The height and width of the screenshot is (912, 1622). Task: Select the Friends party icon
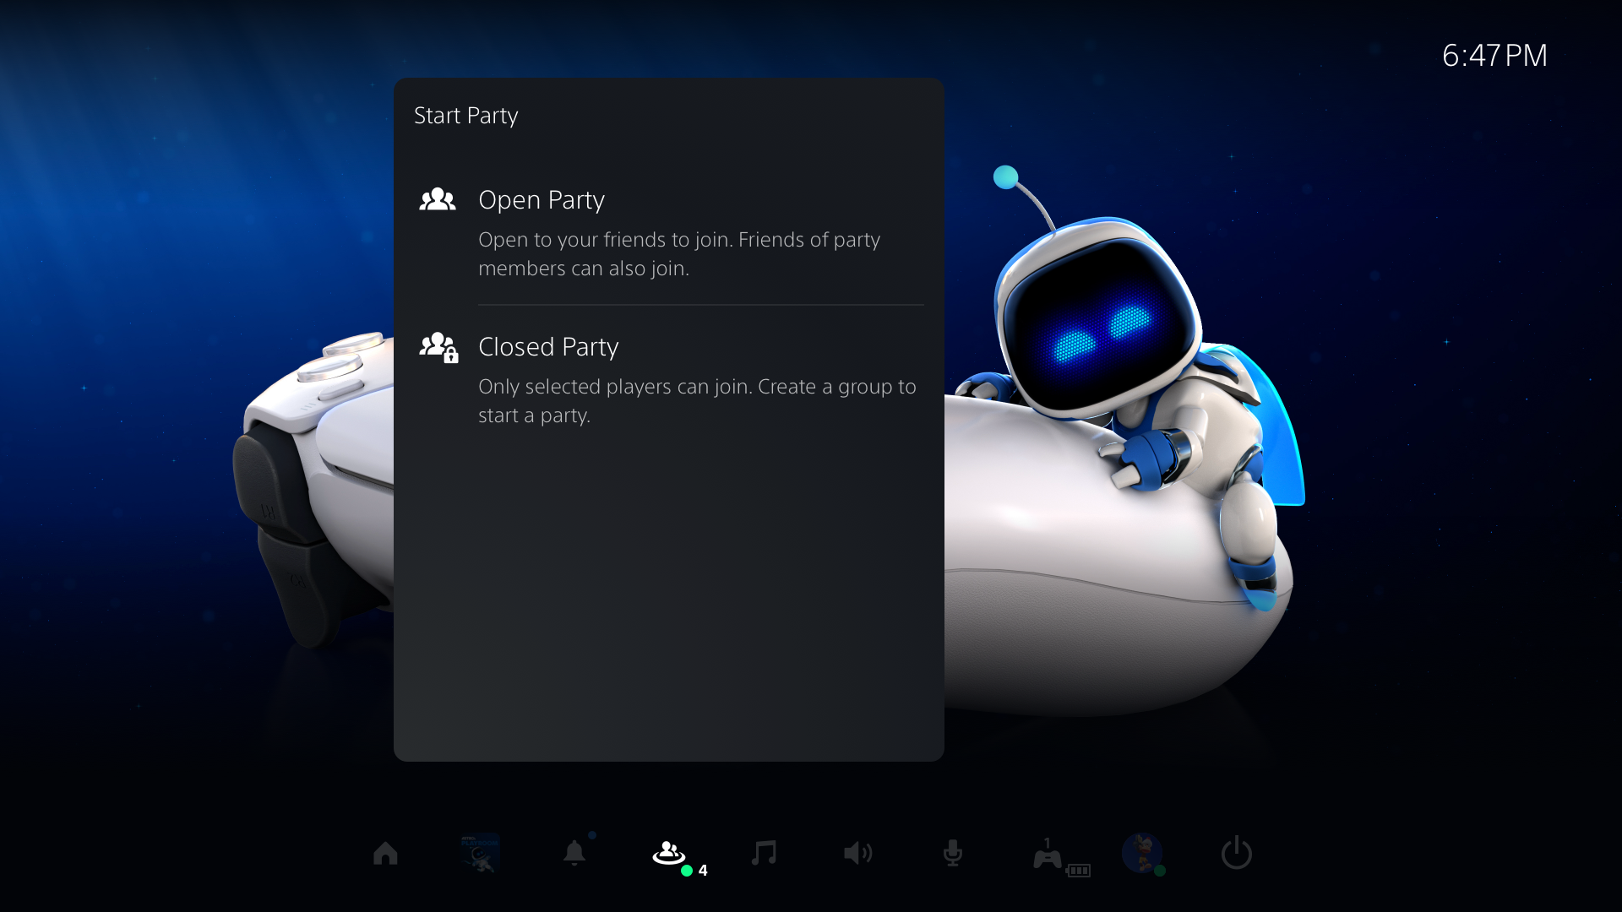(x=671, y=854)
